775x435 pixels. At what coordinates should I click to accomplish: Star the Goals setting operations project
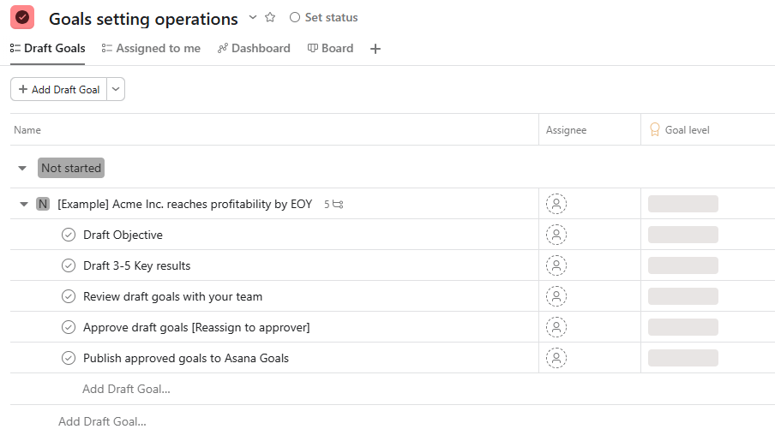pyautogui.click(x=270, y=17)
